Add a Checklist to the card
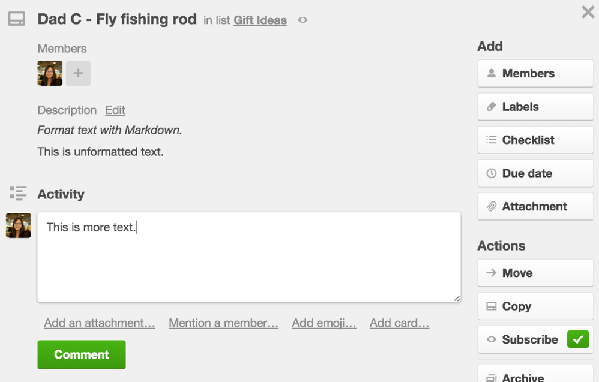 tap(535, 140)
